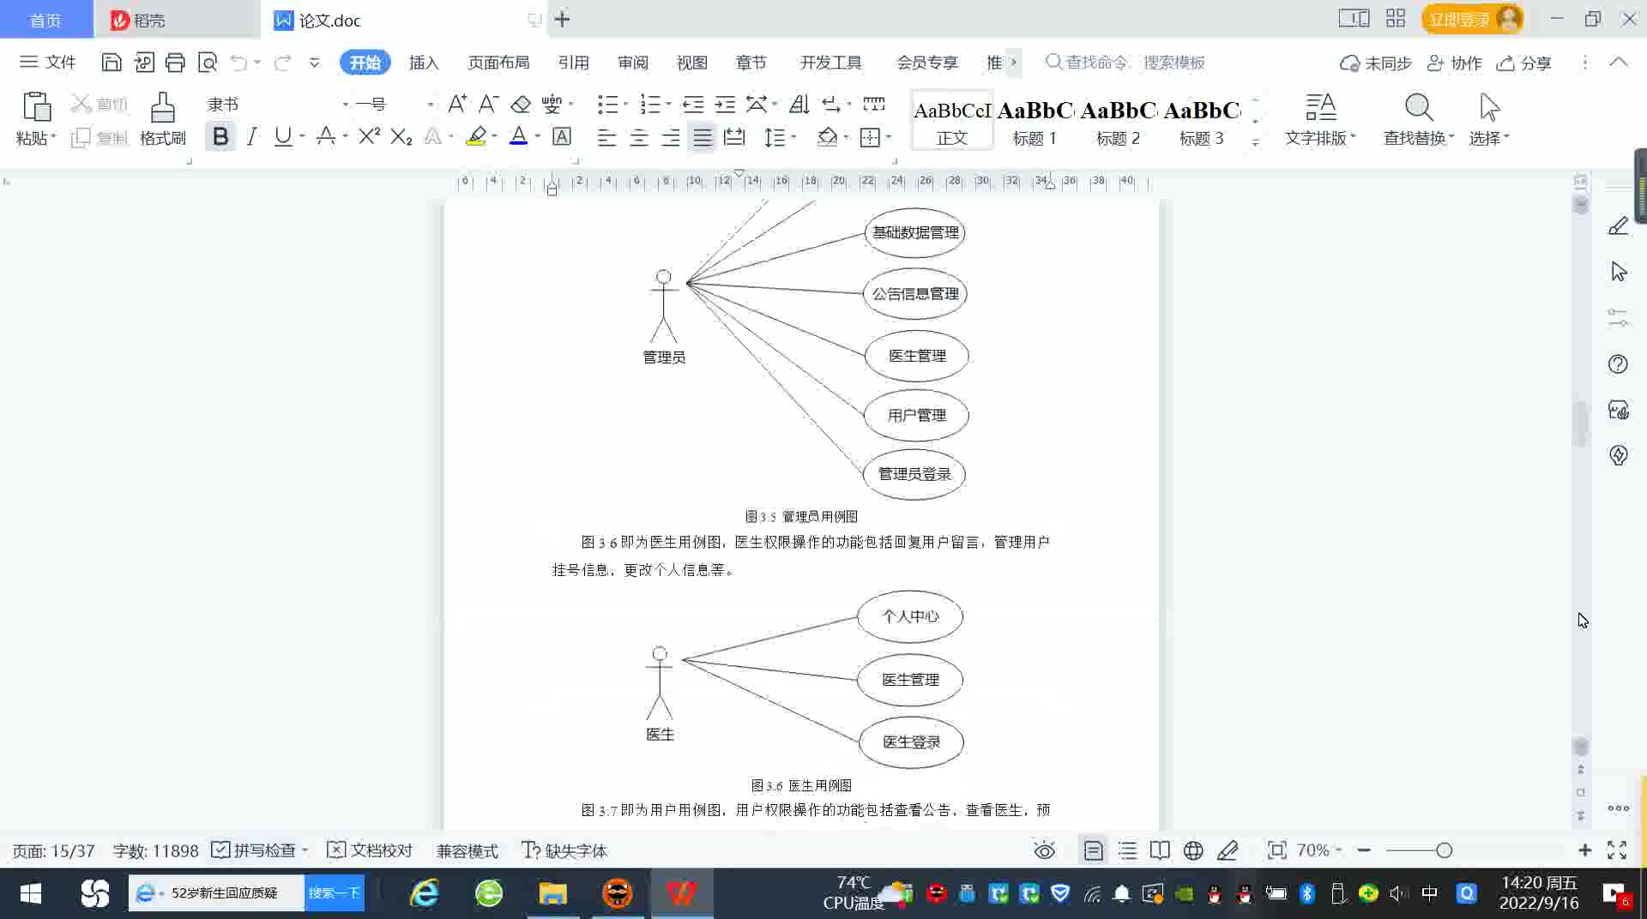Enter full screen mode icon
The height and width of the screenshot is (919, 1647).
click(x=1617, y=850)
